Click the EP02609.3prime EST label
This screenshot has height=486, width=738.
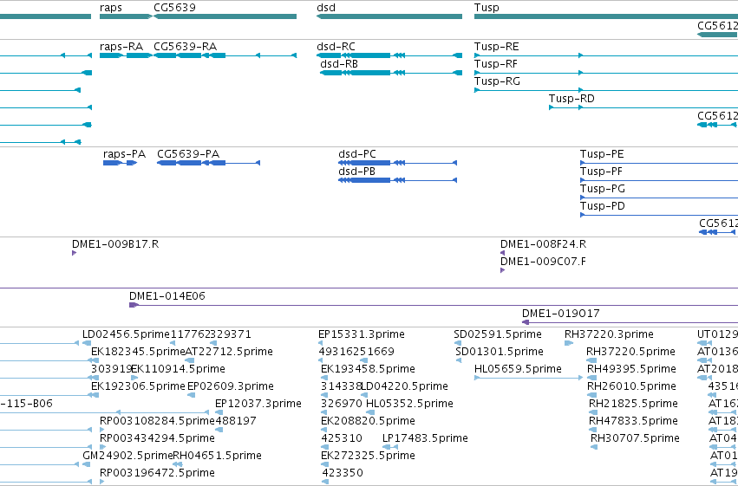coord(231,386)
